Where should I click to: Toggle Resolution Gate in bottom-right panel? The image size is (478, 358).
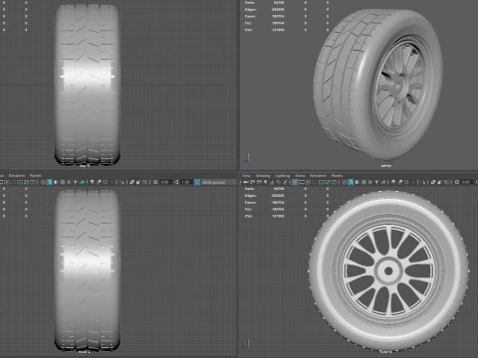[309, 182]
